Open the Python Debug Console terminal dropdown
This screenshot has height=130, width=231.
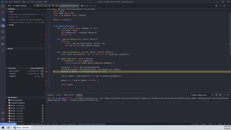coord(199,95)
